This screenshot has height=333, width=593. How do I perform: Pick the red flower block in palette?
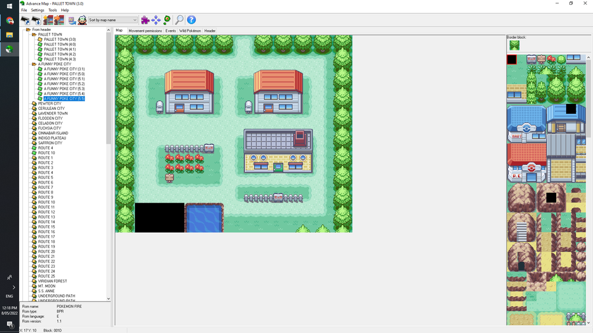[x=551, y=60]
